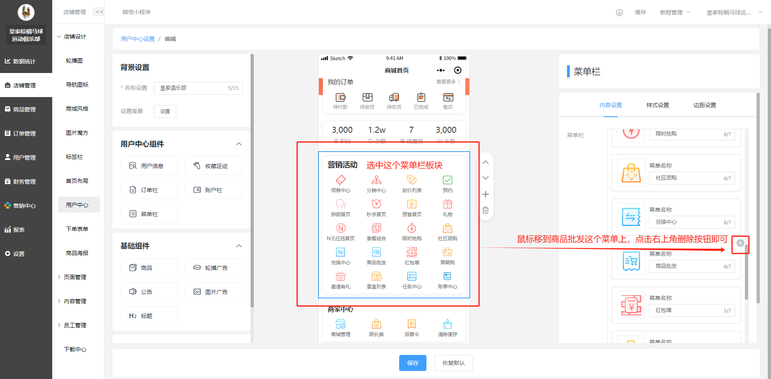Collapse sidebar with the << toggle
This screenshot has height=379, width=771.
click(x=99, y=12)
